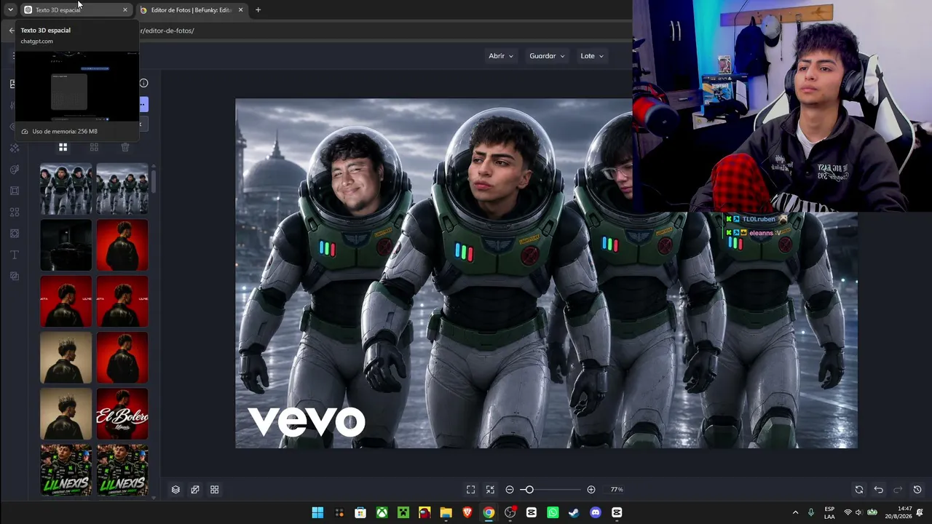Select the dark room thumbnail
The width and height of the screenshot is (932, 524).
click(66, 245)
